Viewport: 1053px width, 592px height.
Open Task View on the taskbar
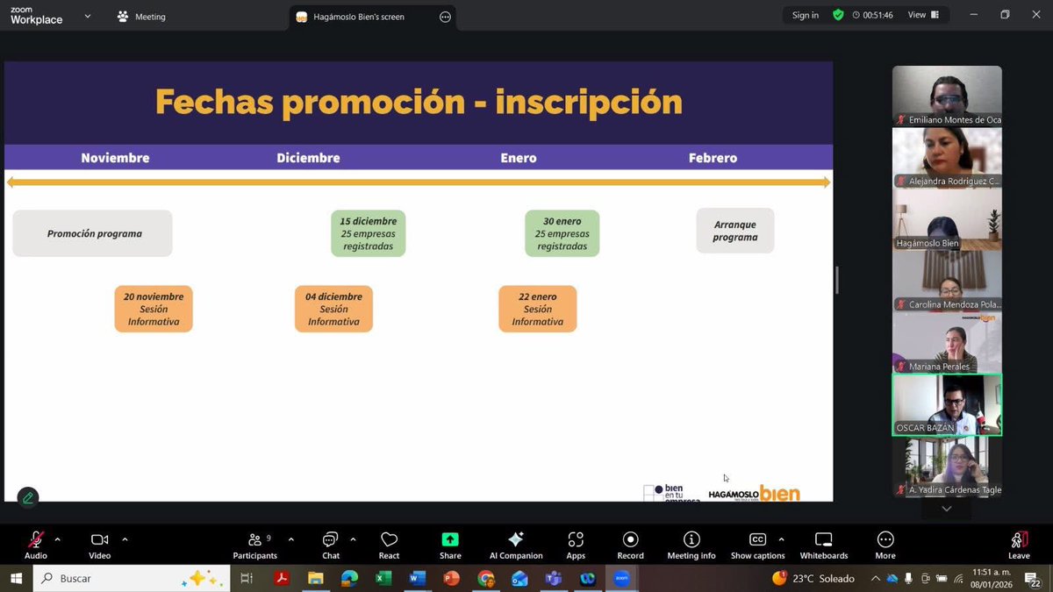coord(247,578)
